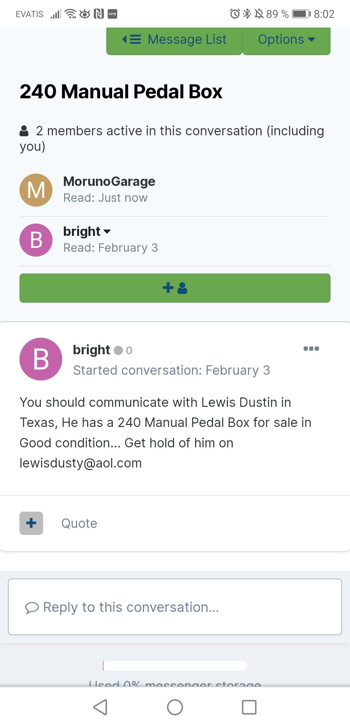Viewport: 350px width, 728px height.
Task: Tap the speech bubble icon in reply box
Action: [x=32, y=608]
